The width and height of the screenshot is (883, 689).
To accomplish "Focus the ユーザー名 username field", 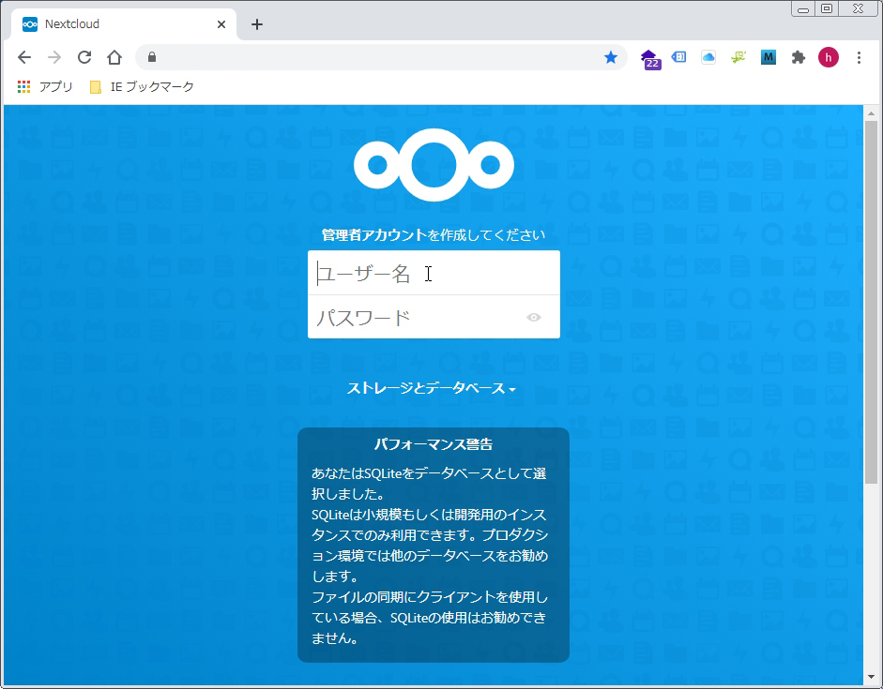I will (434, 273).
